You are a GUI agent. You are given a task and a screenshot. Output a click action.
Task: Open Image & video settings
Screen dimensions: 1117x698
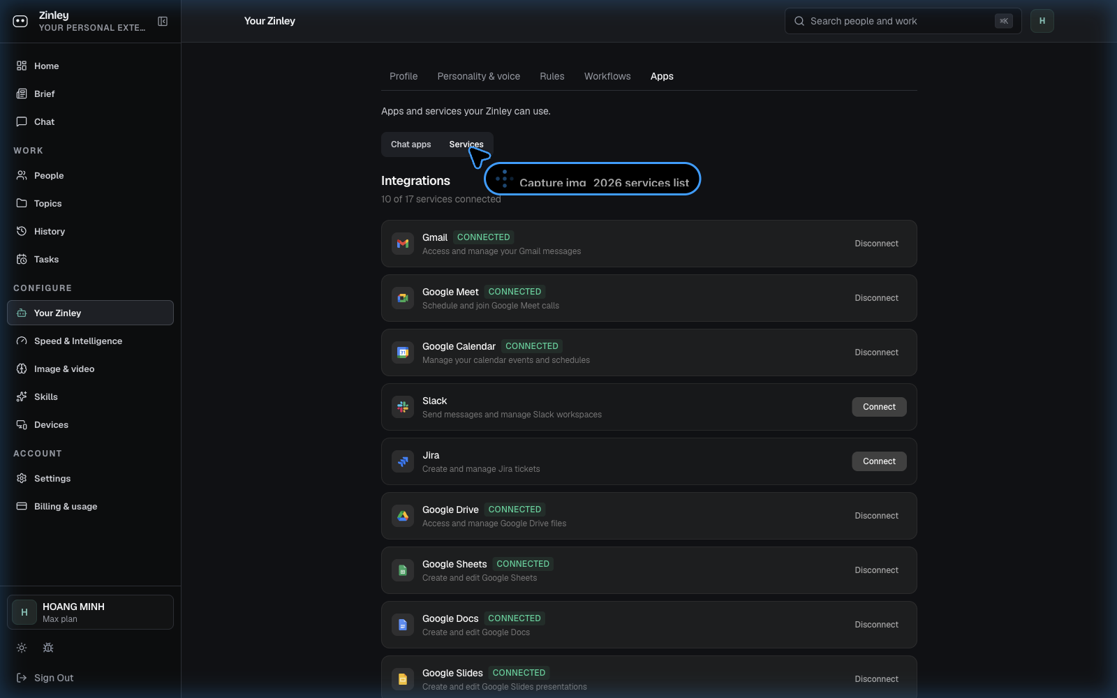90,369
